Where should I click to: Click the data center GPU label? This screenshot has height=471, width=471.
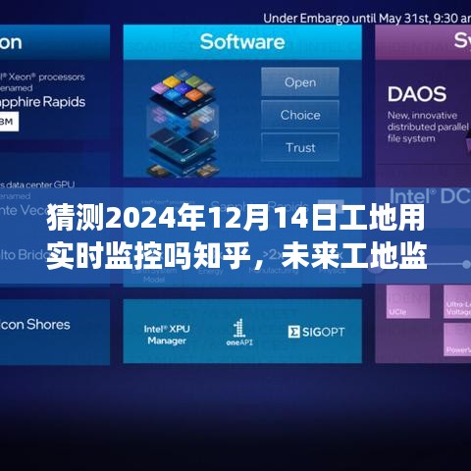tap(37, 184)
